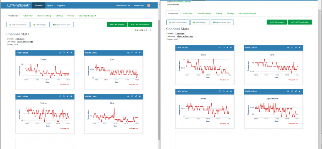Open Field 4 Chart in a new window
The image size is (322, 149).
288,91
